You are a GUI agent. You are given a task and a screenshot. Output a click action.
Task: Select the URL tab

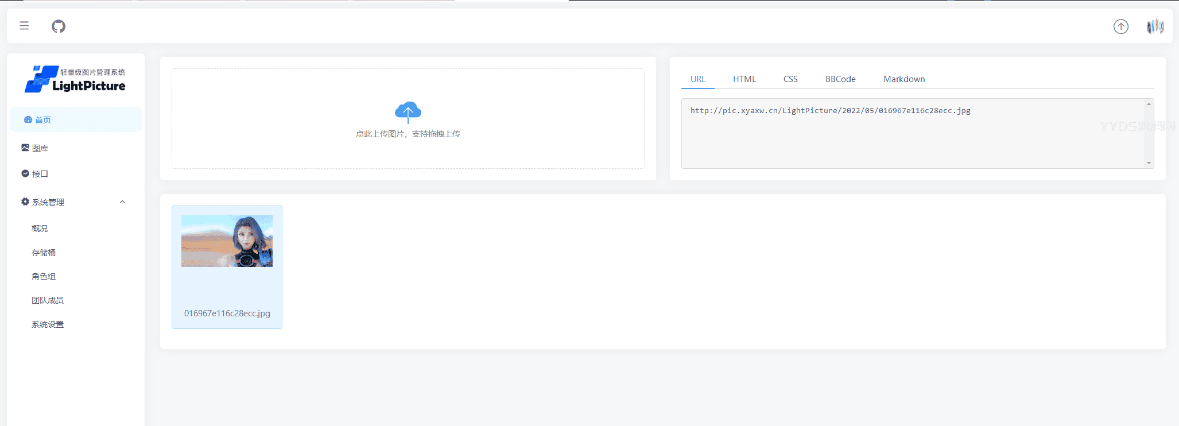tap(698, 79)
